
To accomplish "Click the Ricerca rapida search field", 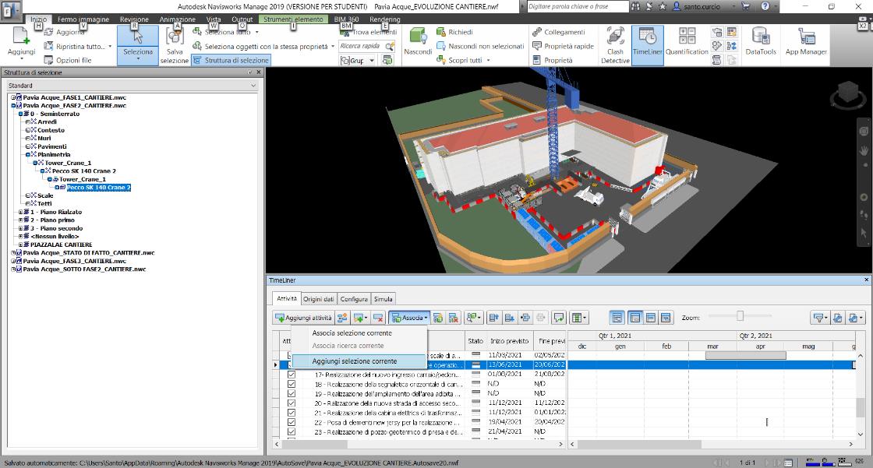I will pos(361,46).
